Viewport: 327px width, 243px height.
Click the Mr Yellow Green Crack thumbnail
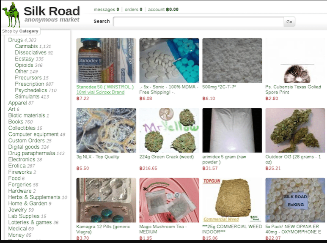169,130
